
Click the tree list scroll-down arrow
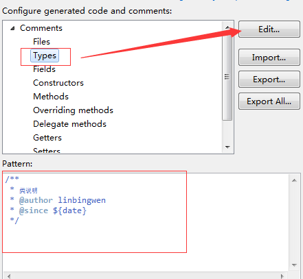(x=227, y=147)
